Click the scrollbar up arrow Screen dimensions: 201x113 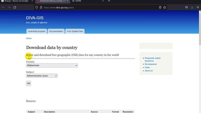point(200,12)
